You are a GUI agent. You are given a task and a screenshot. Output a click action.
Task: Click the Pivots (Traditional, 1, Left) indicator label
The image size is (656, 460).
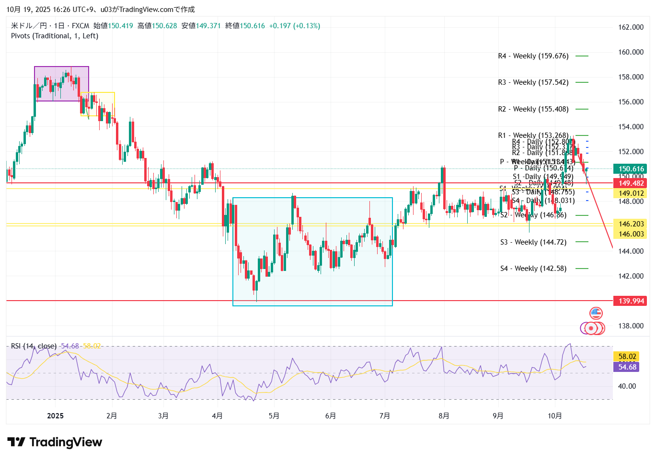point(55,36)
